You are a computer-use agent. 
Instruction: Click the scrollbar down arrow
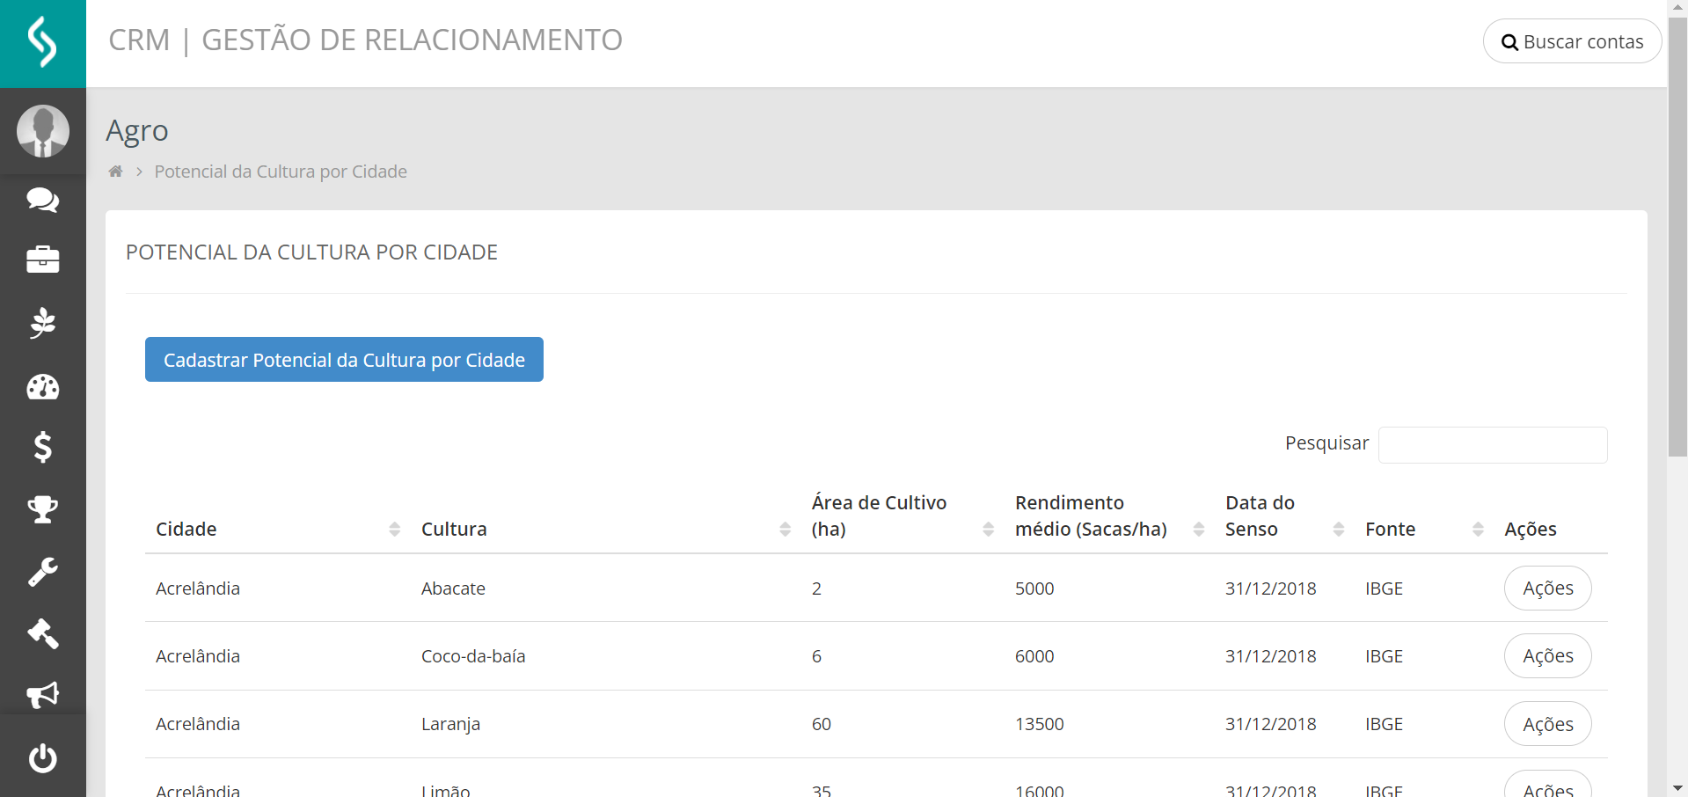1677,788
